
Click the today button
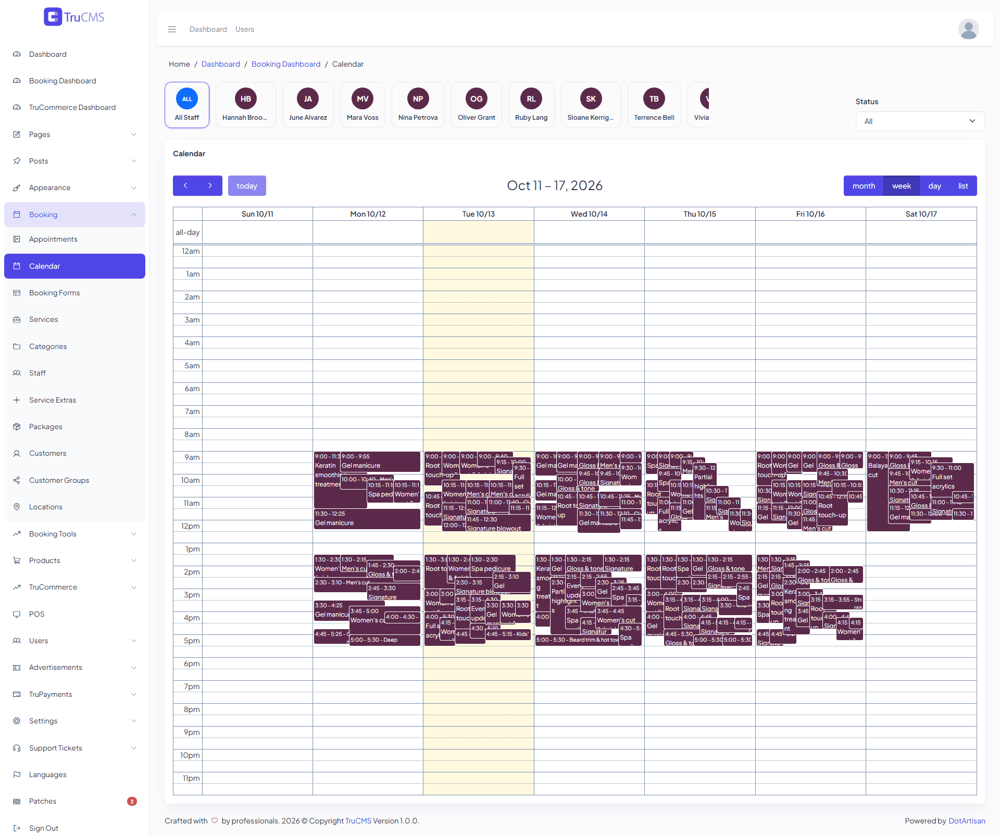pos(247,185)
